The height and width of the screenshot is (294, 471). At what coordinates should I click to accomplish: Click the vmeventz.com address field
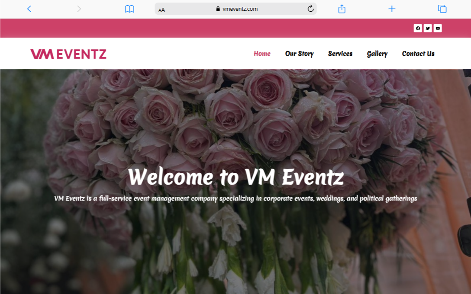click(235, 9)
